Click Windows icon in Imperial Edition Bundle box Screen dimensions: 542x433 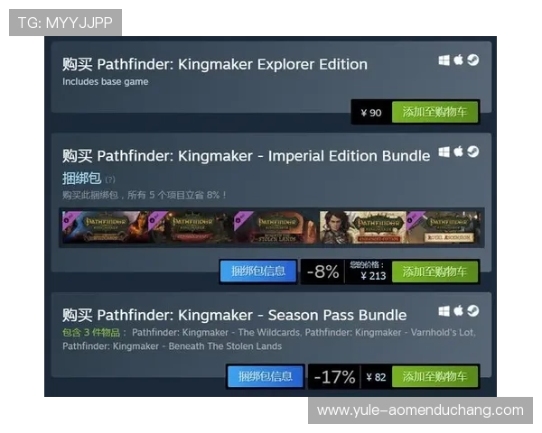[x=444, y=152]
